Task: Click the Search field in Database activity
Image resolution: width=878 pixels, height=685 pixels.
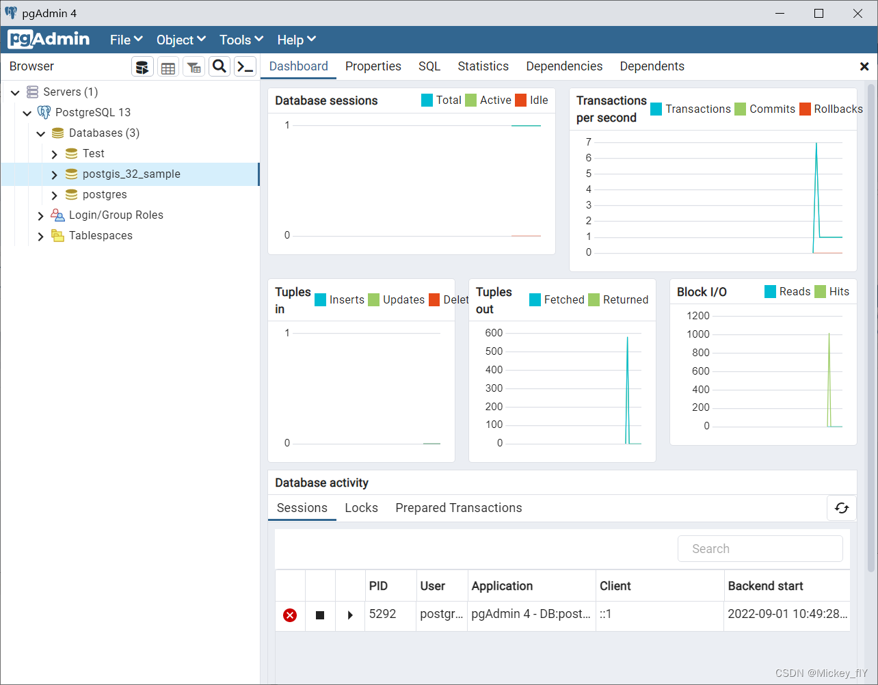Action: (x=760, y=549)
